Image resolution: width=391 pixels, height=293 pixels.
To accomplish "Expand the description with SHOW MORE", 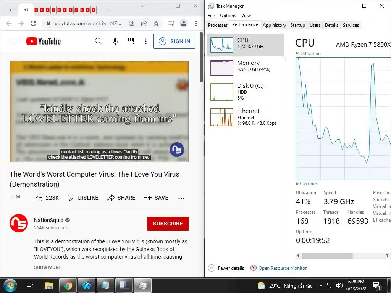I will tap(47, 267).
